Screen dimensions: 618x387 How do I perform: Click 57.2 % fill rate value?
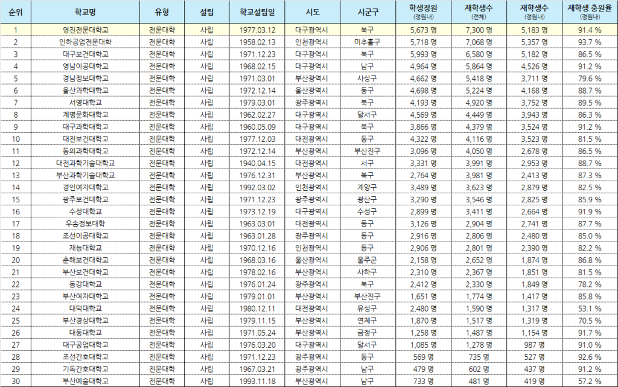[x=590, y=382]
